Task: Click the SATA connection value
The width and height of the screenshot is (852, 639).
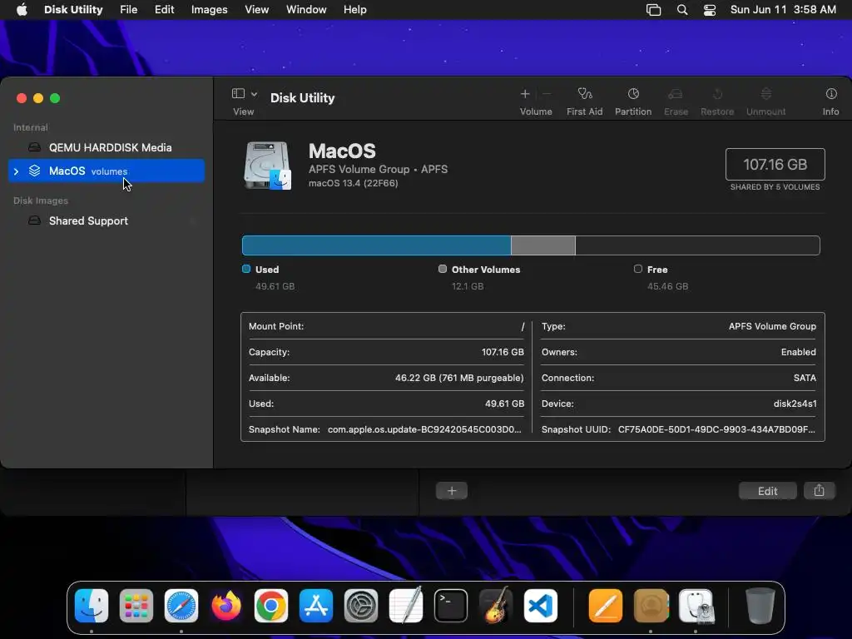Action: click(x=805, y=378)
